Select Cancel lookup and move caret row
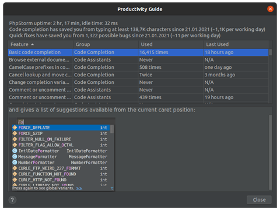280x211 pixels. (138, 75)
